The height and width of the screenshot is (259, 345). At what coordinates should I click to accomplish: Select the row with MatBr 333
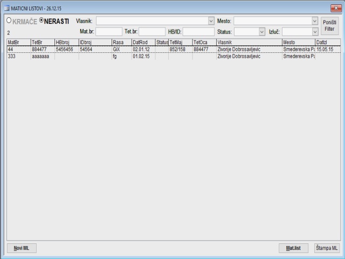tap(108, 56)
